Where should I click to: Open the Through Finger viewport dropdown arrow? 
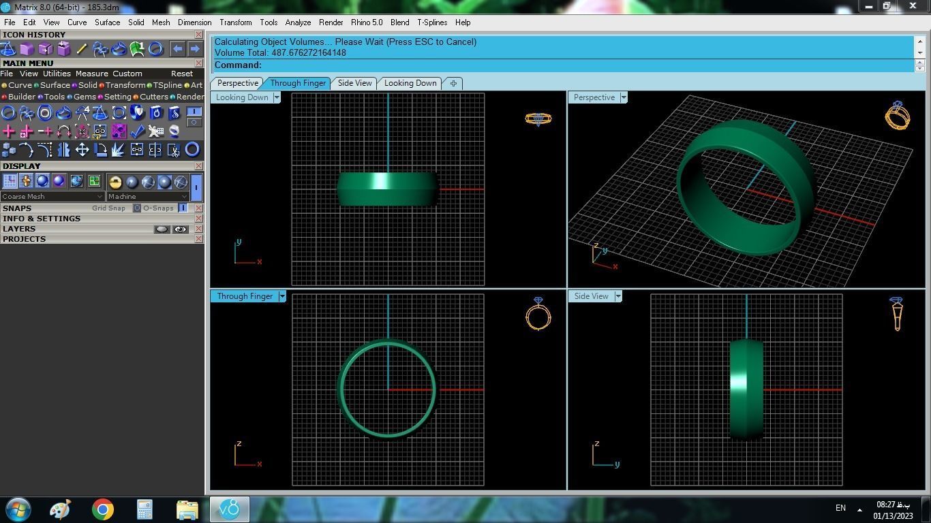(x=281, y=296)
